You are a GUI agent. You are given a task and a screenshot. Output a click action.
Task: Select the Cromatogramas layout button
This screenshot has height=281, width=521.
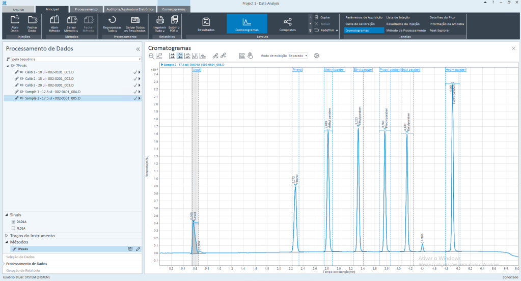(247, 23)
